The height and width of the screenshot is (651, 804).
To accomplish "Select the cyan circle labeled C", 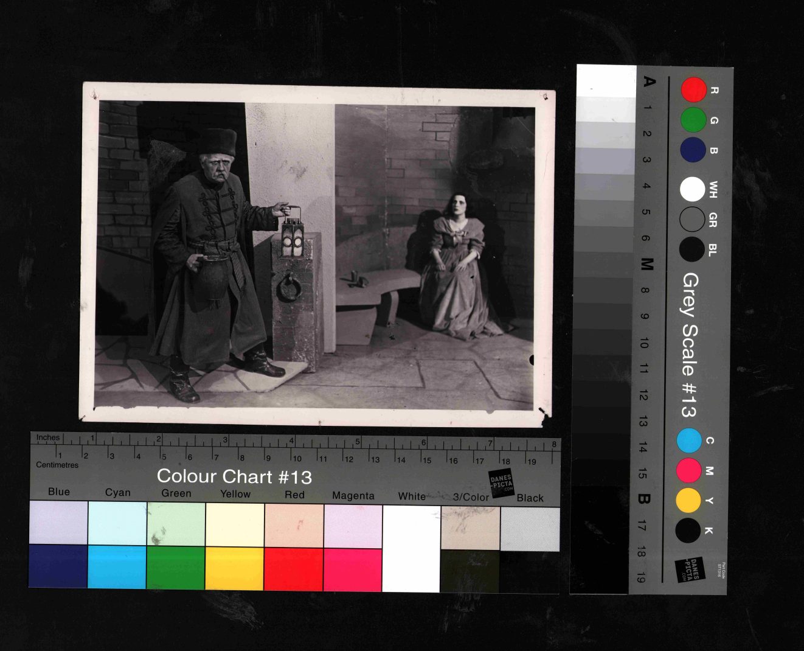I will pyautogui.click(x=689, y=440).
